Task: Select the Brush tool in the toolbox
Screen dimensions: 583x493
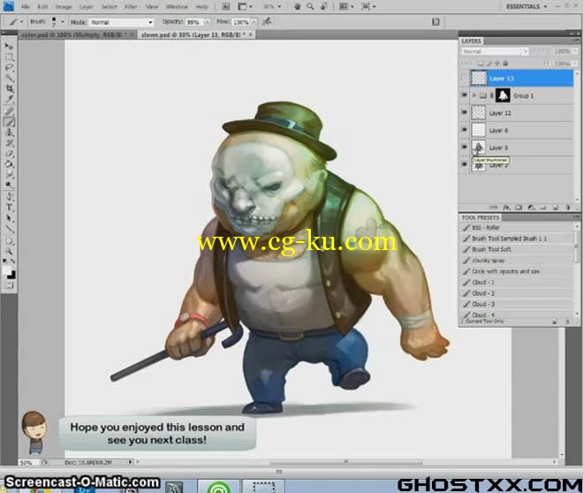Action: [x=9, y=122]
